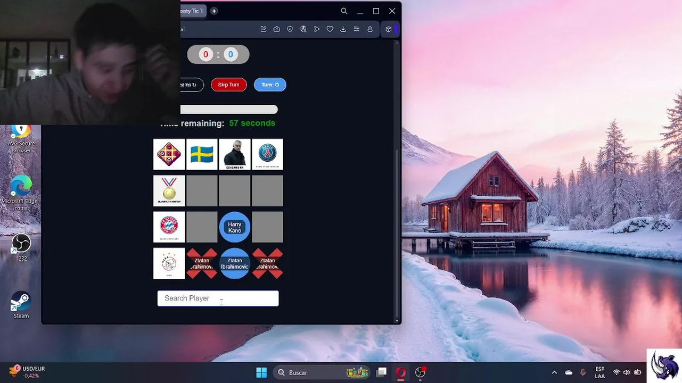Select empty cell Bayern Munich and PSG
This screenshot has width=682, height=383.
tap(267, 227)
